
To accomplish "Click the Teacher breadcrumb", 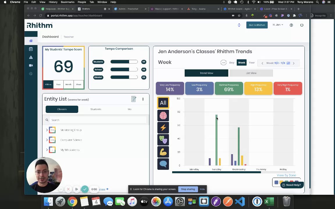I will 69,37.
